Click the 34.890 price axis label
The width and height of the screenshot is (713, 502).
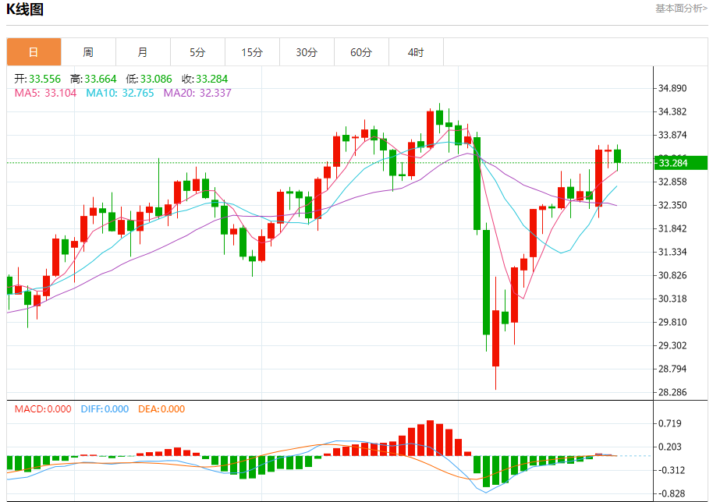(672, 88)
